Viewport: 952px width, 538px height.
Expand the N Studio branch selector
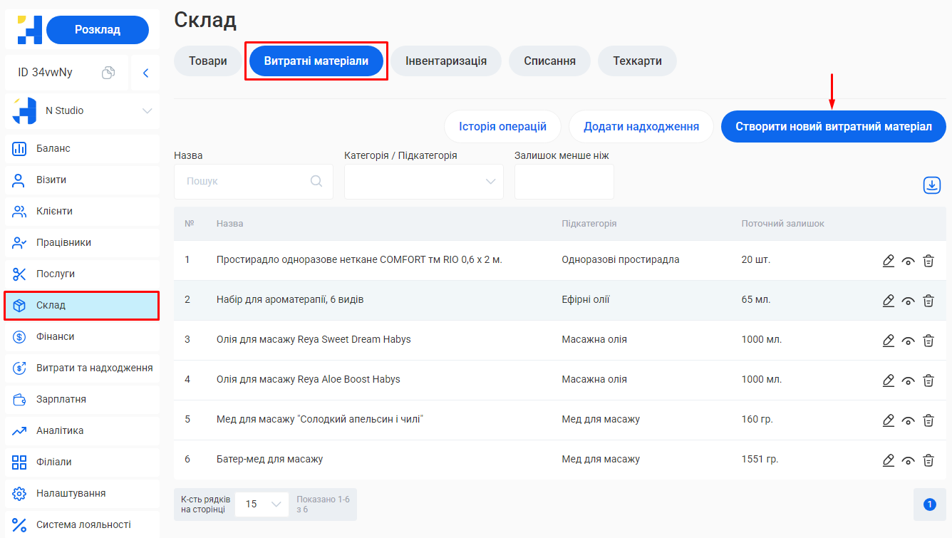147,111
